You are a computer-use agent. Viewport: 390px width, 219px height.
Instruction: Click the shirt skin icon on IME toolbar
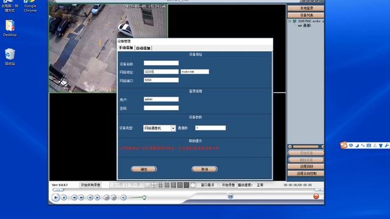click(x=381, y=145)
